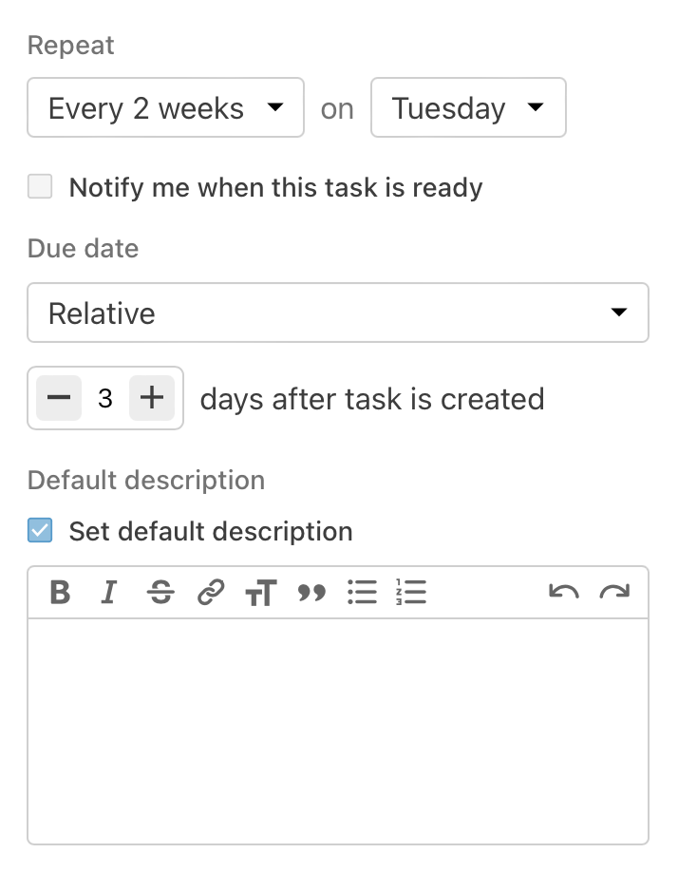Decrease days with the minus button
678x872 pixels.
[x=59, y=398]
